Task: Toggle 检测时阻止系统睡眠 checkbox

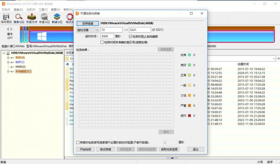Action: click(131, 36)
